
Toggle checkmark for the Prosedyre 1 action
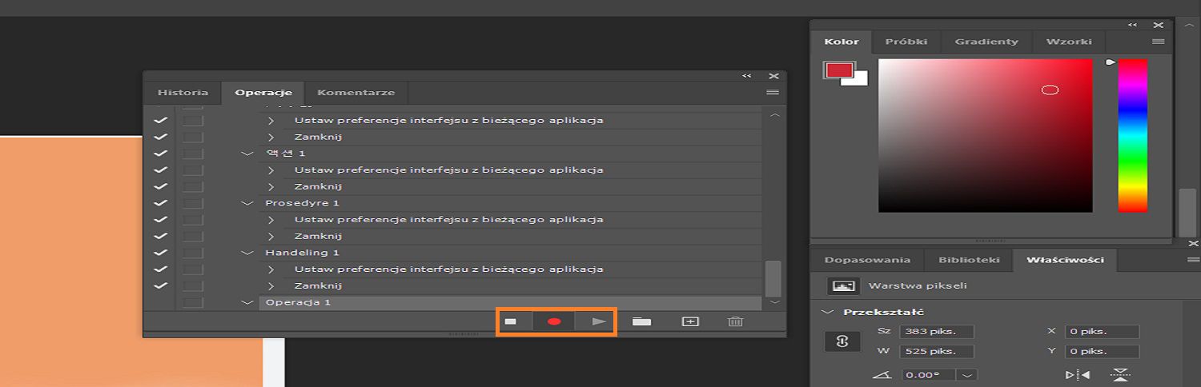[x=160, y=203]
